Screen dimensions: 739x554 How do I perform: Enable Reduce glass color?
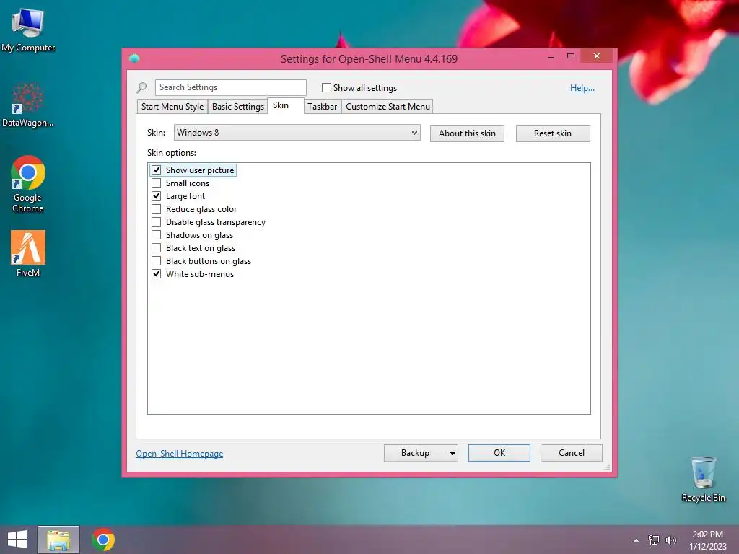(157, 208)
